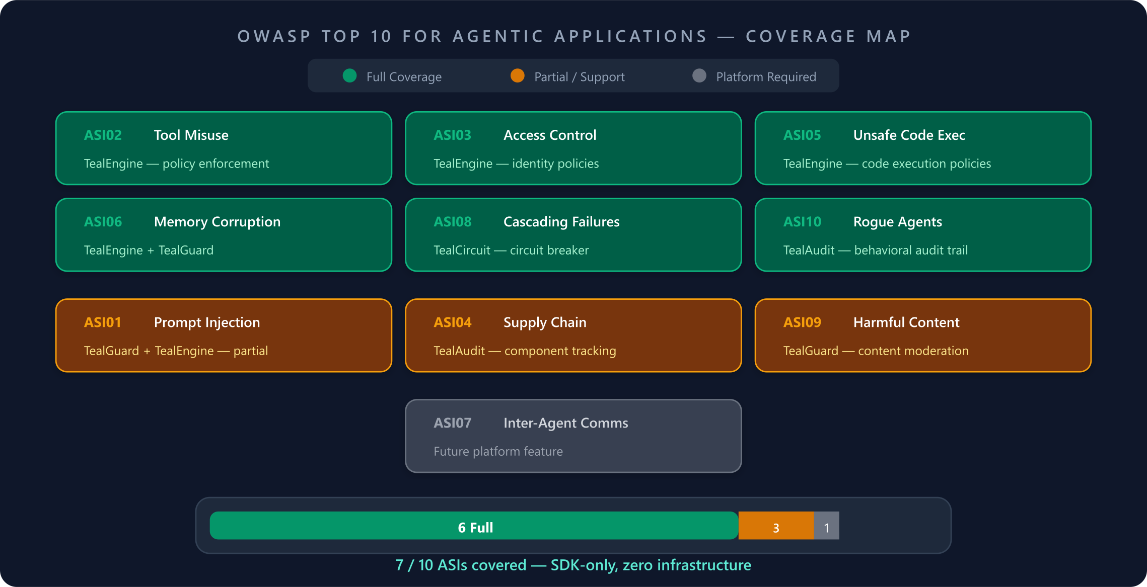Click the ASI06 Memory Corruption card
This screenshot has width=1147, height=587.
point(224,235)
